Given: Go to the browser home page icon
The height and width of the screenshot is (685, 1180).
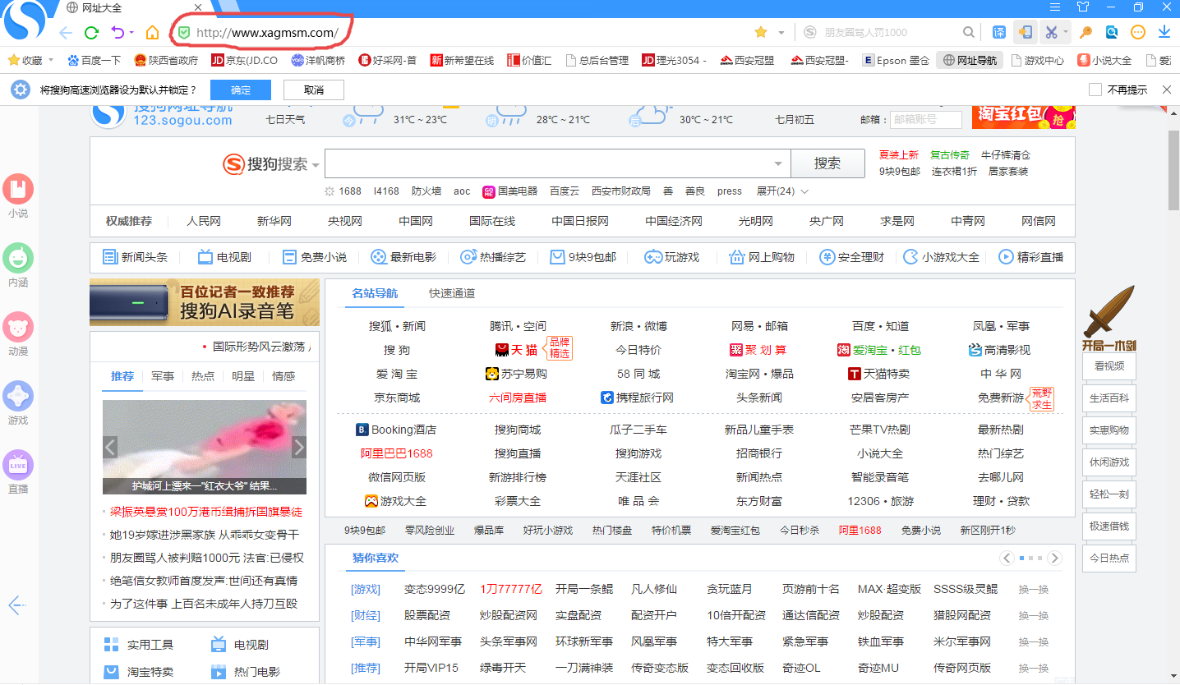Looking at the screenshot, I should [153, 33].
